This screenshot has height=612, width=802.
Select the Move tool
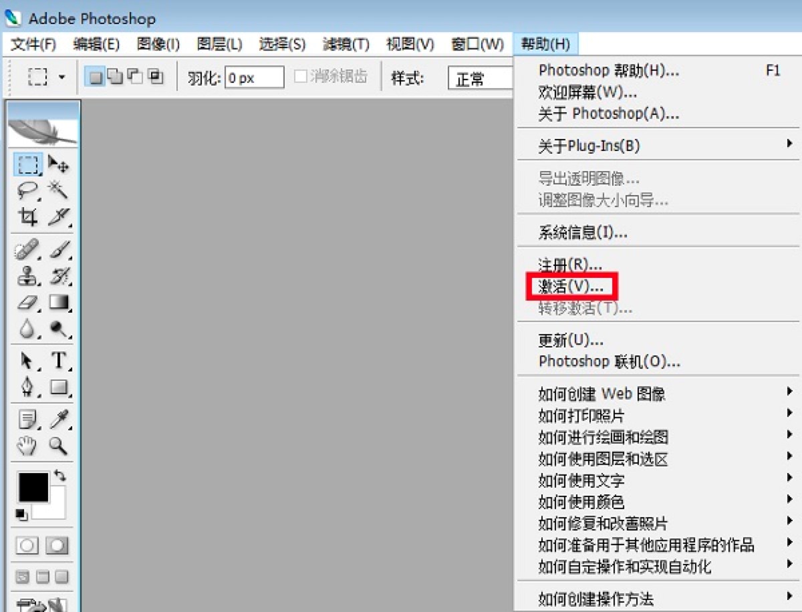[x=59, y=164]
